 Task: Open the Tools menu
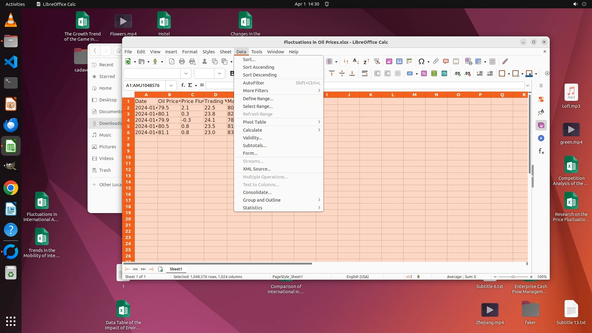(x=257, y=52)
